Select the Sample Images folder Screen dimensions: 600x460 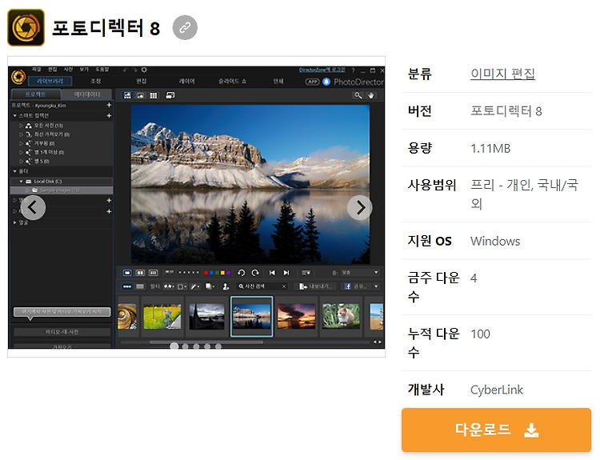(62, 190)
